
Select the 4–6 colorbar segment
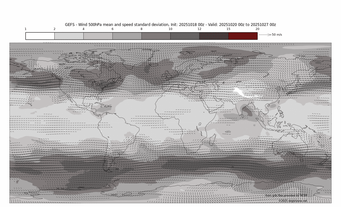98,36
